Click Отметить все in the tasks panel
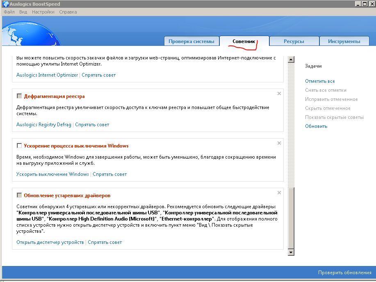 (320, 81)
